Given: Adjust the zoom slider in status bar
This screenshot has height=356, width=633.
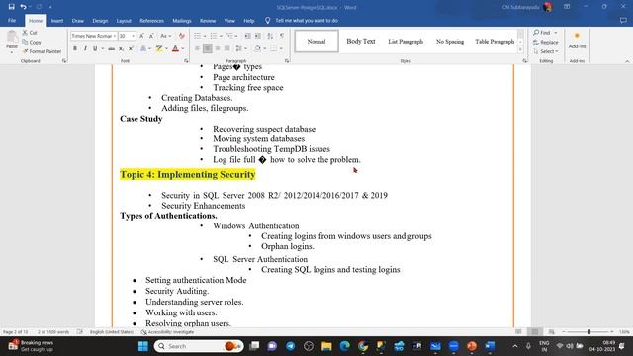Looking at the screenshot, I should (x=588, y=332).
